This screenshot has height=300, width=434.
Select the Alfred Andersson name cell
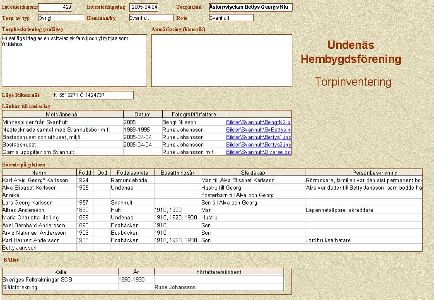(39, 210)
